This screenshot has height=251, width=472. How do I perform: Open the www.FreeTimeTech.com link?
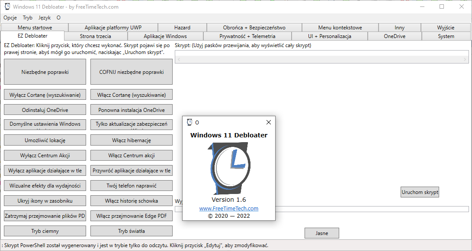pyautogui.click(x=229, y=208)
